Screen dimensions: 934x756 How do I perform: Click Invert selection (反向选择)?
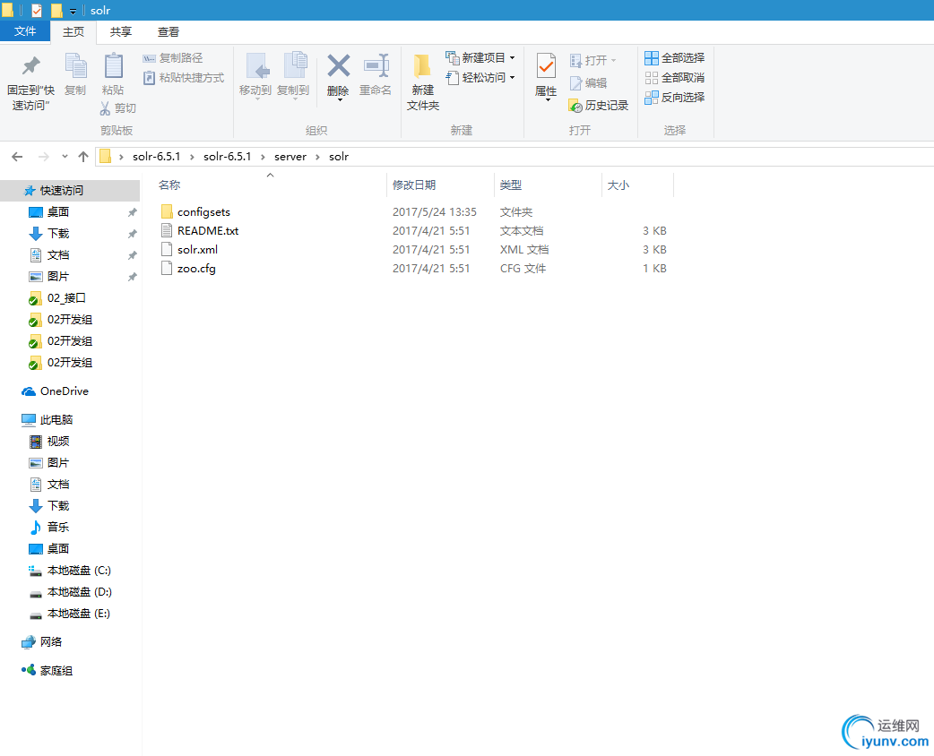[675, 97]
